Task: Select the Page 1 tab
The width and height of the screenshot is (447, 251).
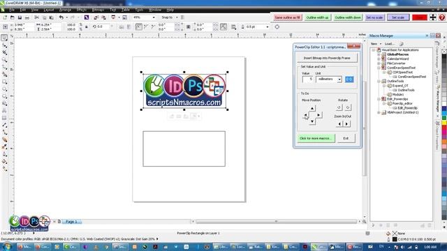Action: [x=71, y=222]
